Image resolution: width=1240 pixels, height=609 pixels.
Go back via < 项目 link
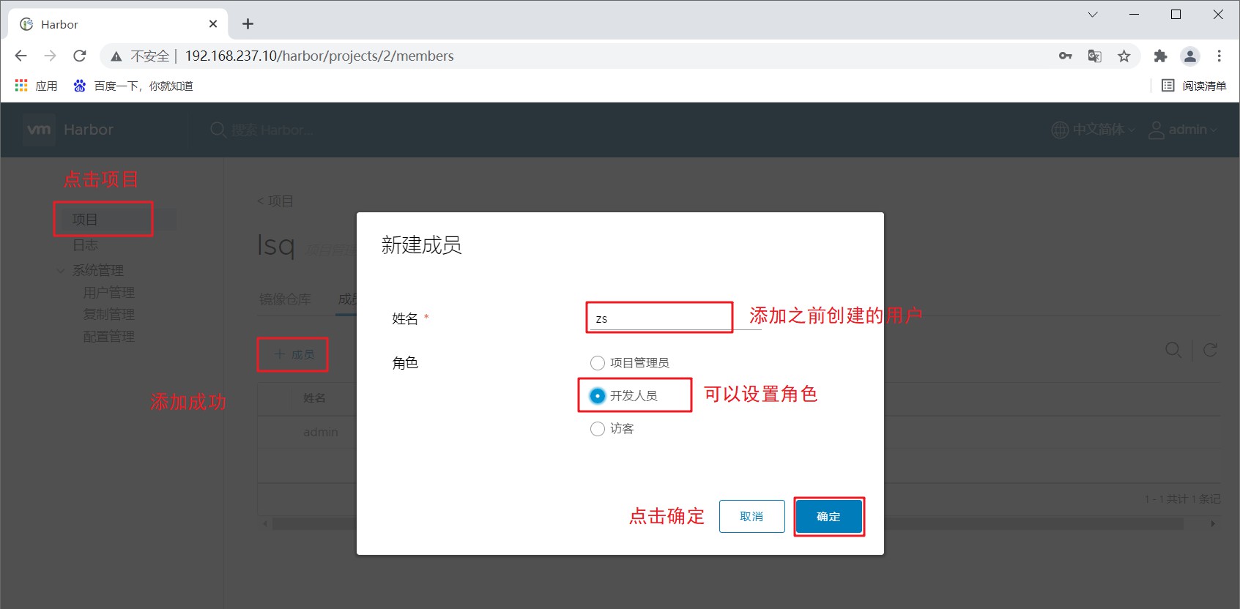275,201
